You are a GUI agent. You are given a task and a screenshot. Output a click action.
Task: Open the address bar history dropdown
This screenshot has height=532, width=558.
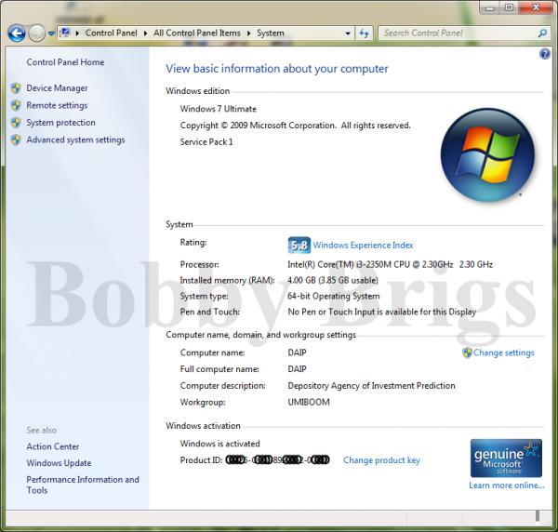point(348,33)
